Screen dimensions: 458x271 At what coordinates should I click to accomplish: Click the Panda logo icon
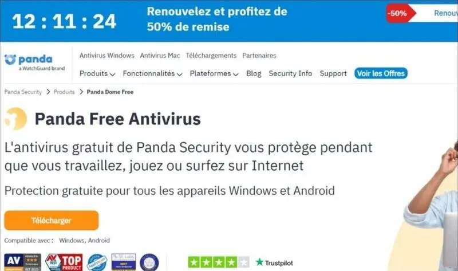(x=10, y=60)
